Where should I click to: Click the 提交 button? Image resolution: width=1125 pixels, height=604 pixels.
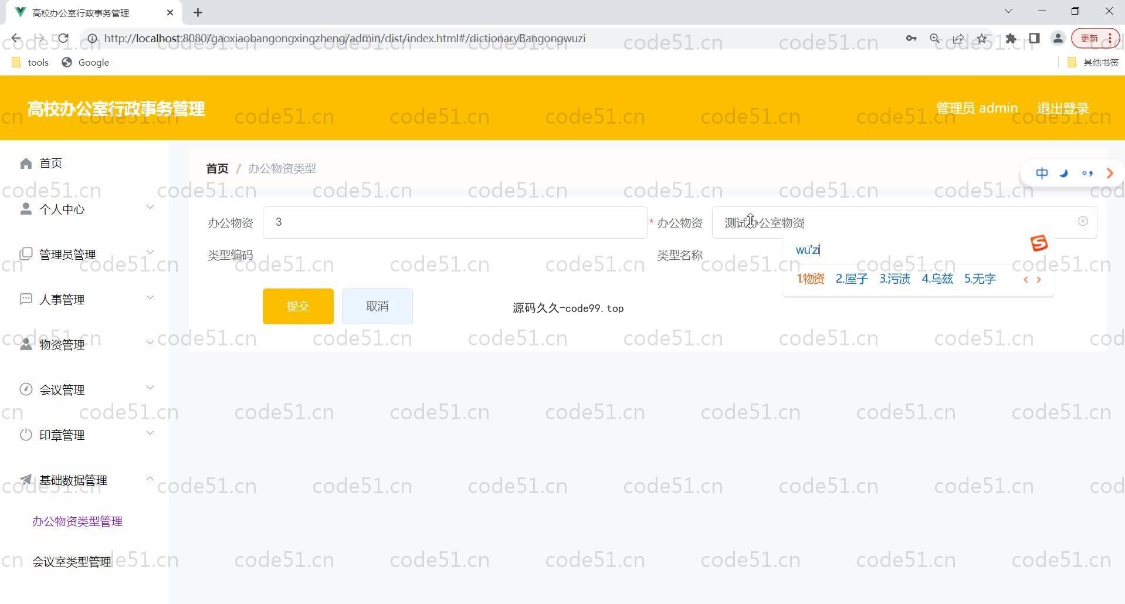(298, 306)
